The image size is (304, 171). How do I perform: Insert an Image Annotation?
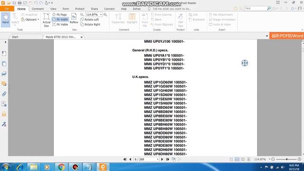222,19
